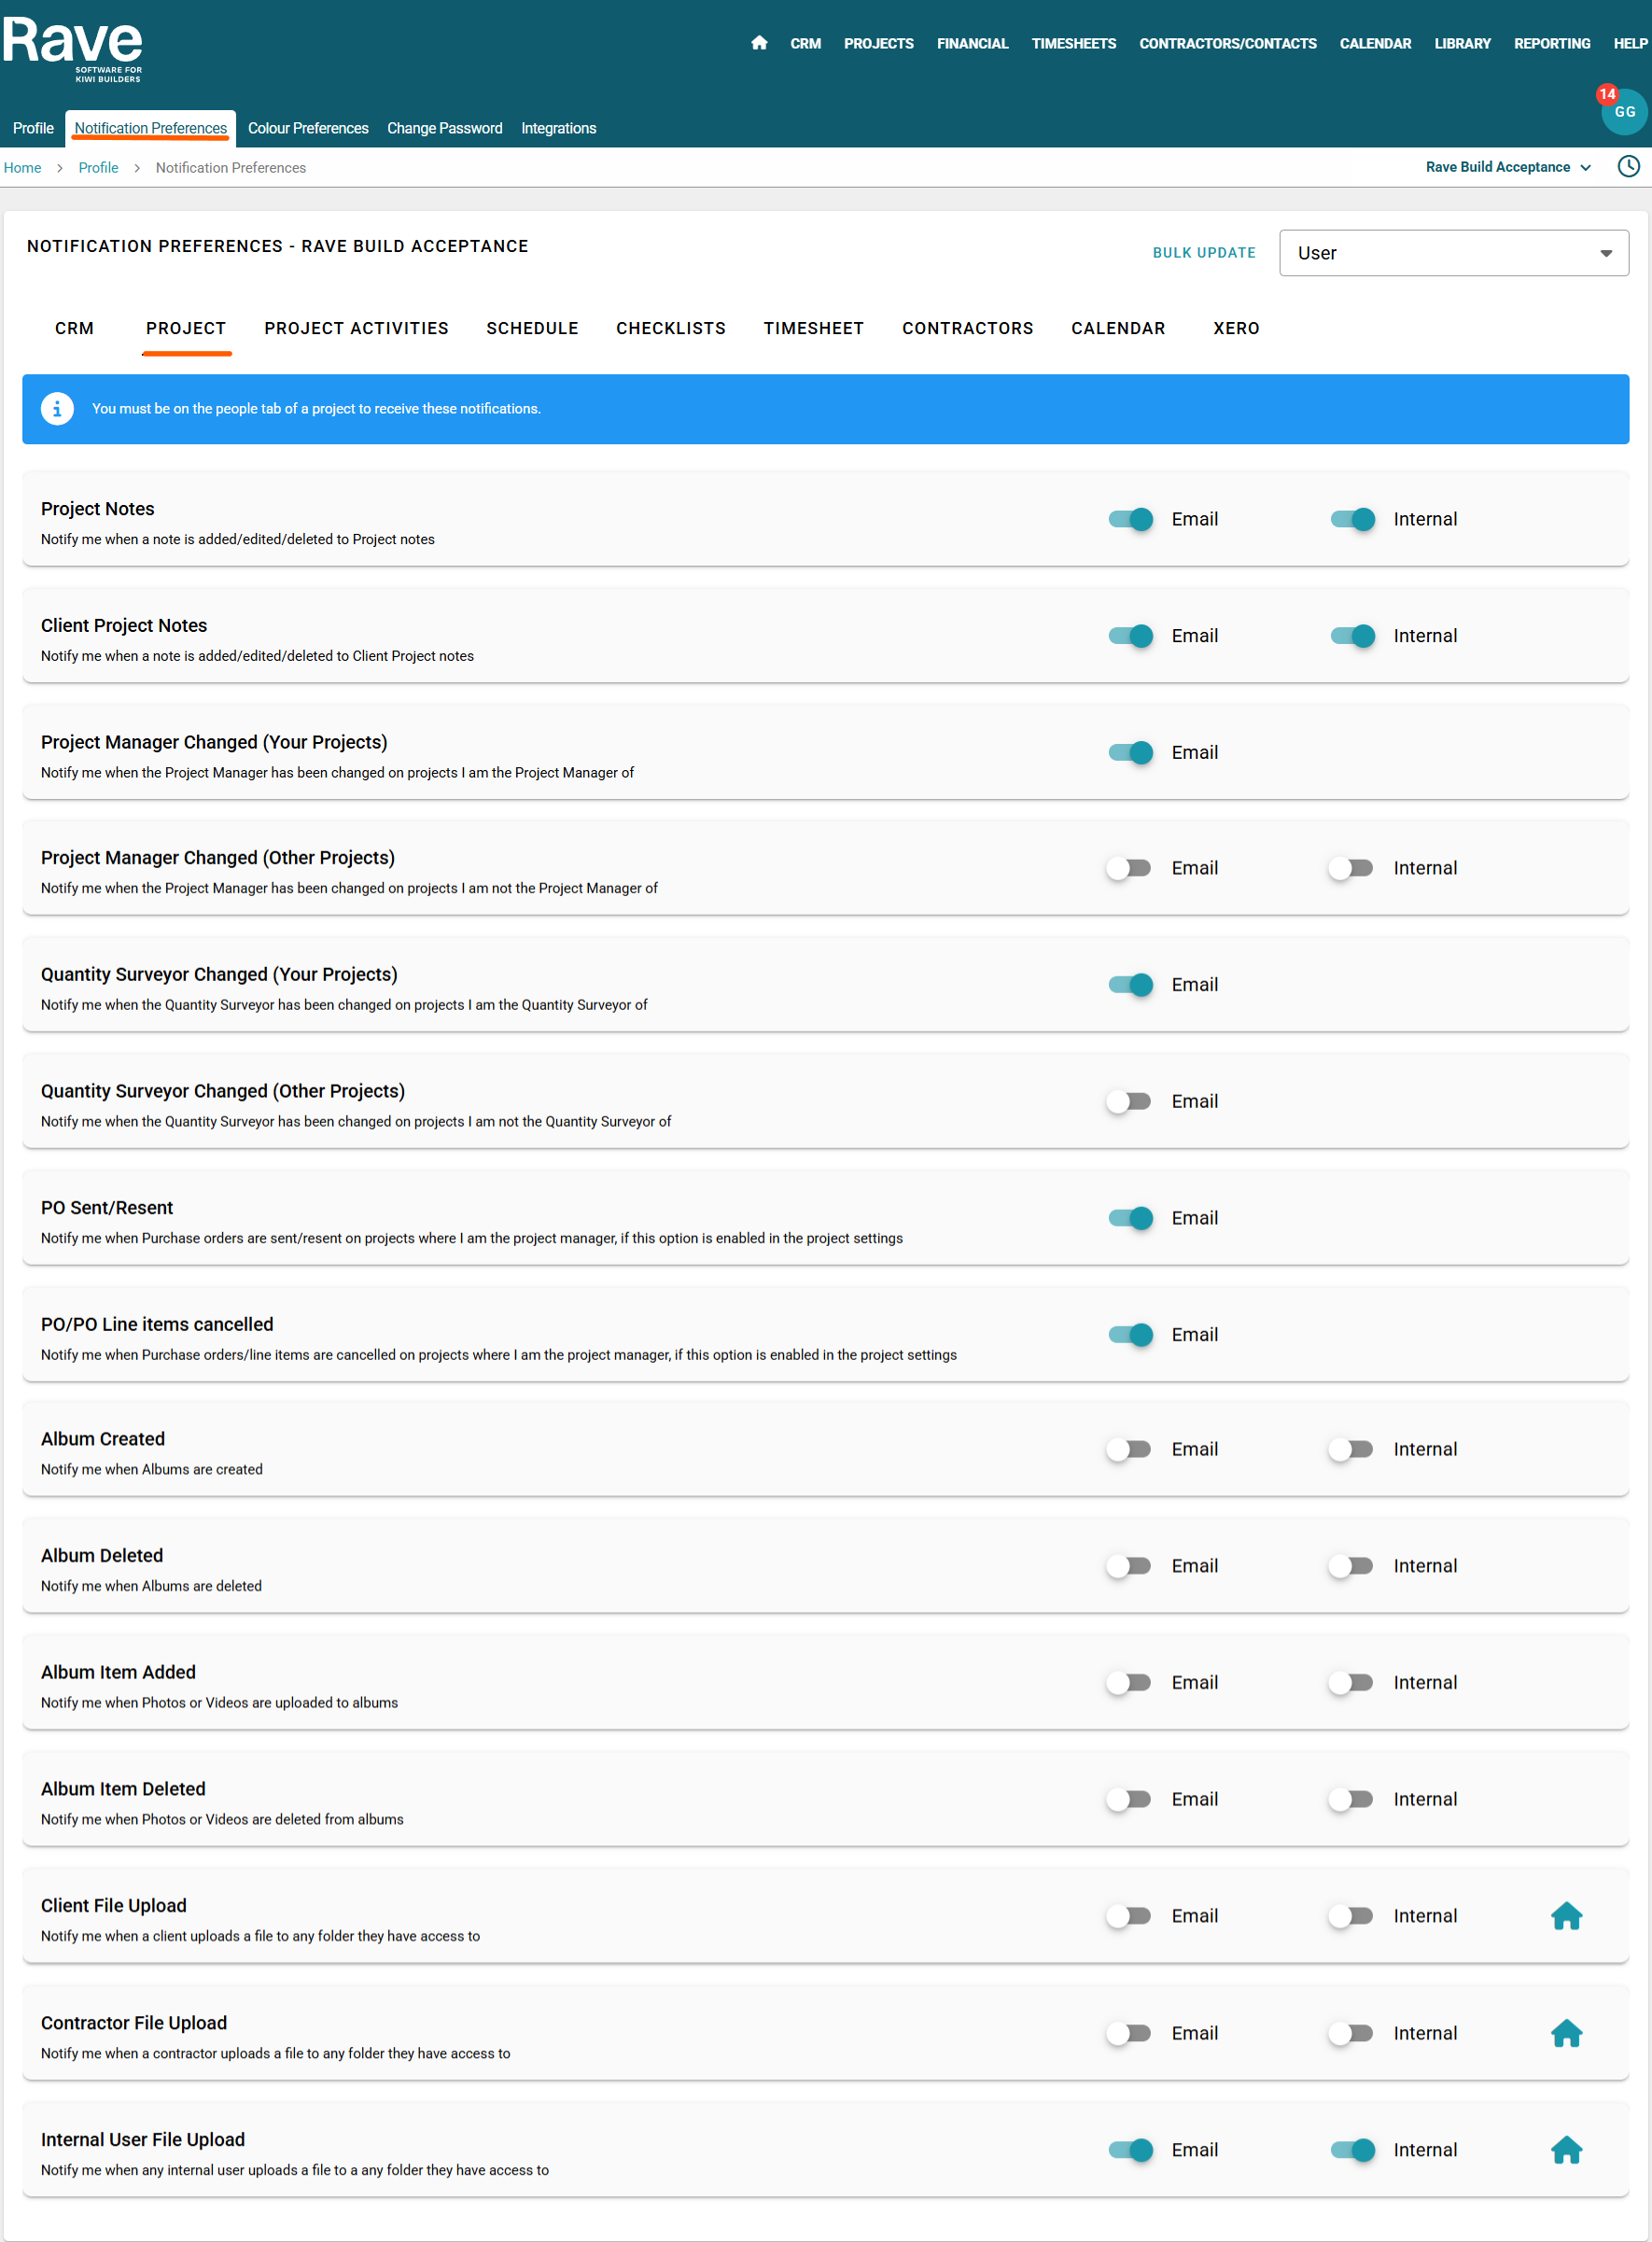Viewport: 1652px width, 2242px height.
Task: Click house icon on Contractor File Upload row
Action: point(1566,2033)
